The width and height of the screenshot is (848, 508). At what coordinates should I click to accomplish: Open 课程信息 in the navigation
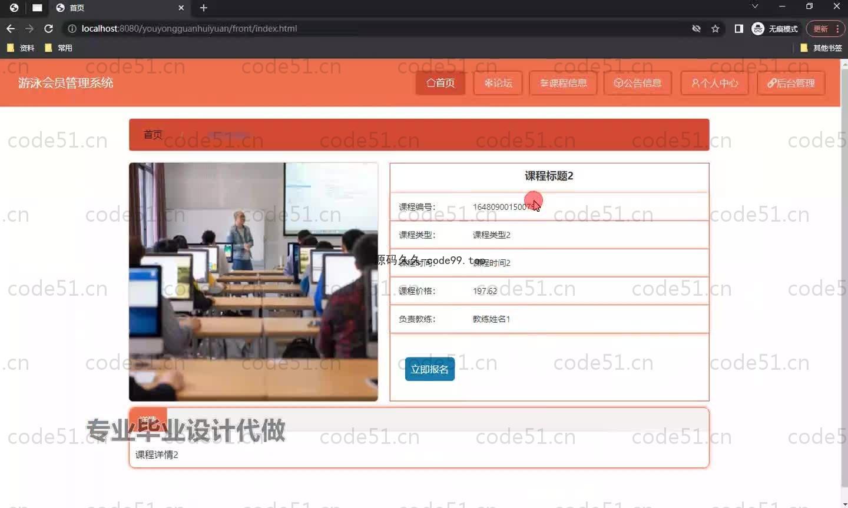point(564,83)
